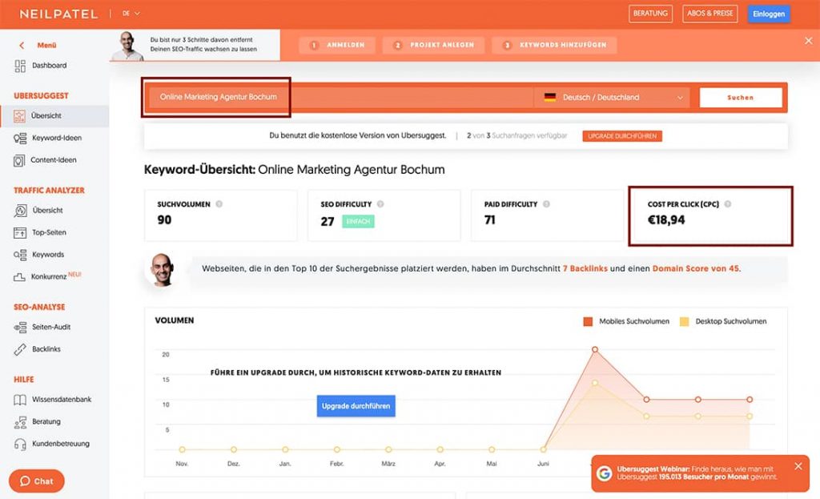820x499 pixels.
Task: Open the Kundenbetreuung headset icon
Action: click(x=20, y=444)
